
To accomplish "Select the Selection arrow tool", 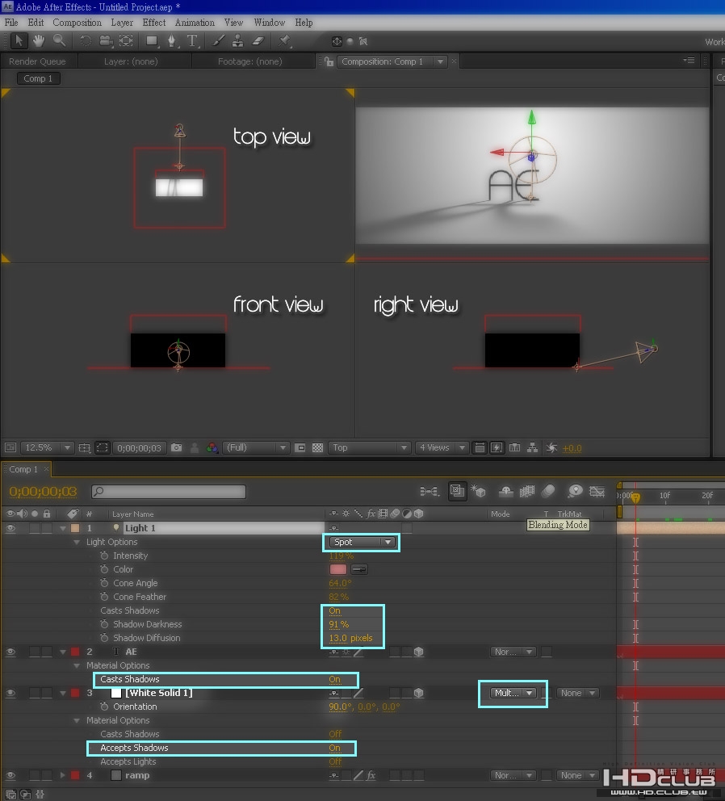I will [x=19, y=40].
